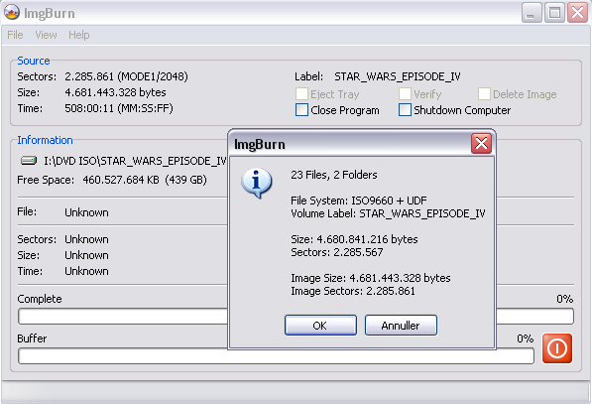Click the drive icon beside I:\DVD ISO path
This screenshot has width=592, height=404.
pos(29,161)
